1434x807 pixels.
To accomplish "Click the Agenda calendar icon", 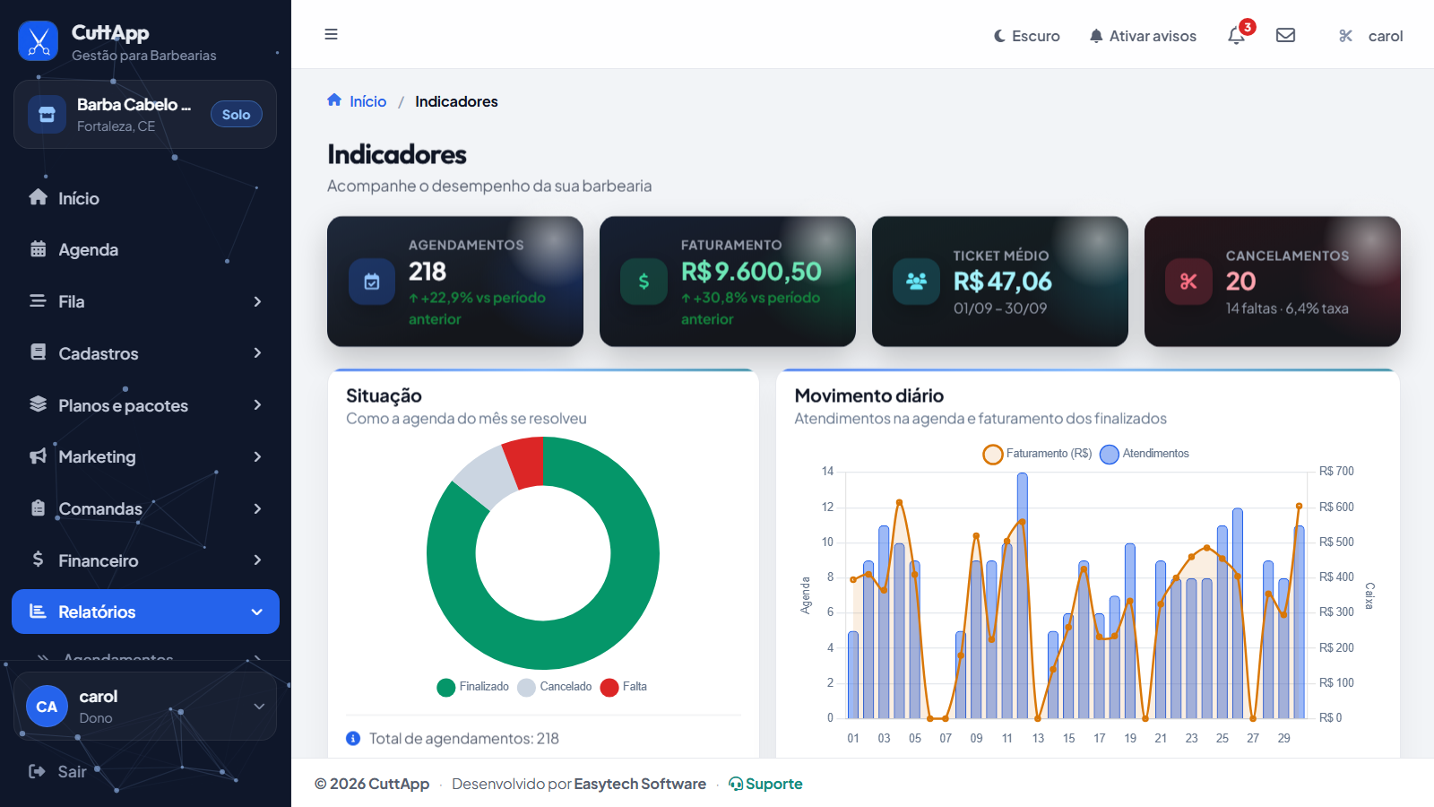I will [38, 249].
